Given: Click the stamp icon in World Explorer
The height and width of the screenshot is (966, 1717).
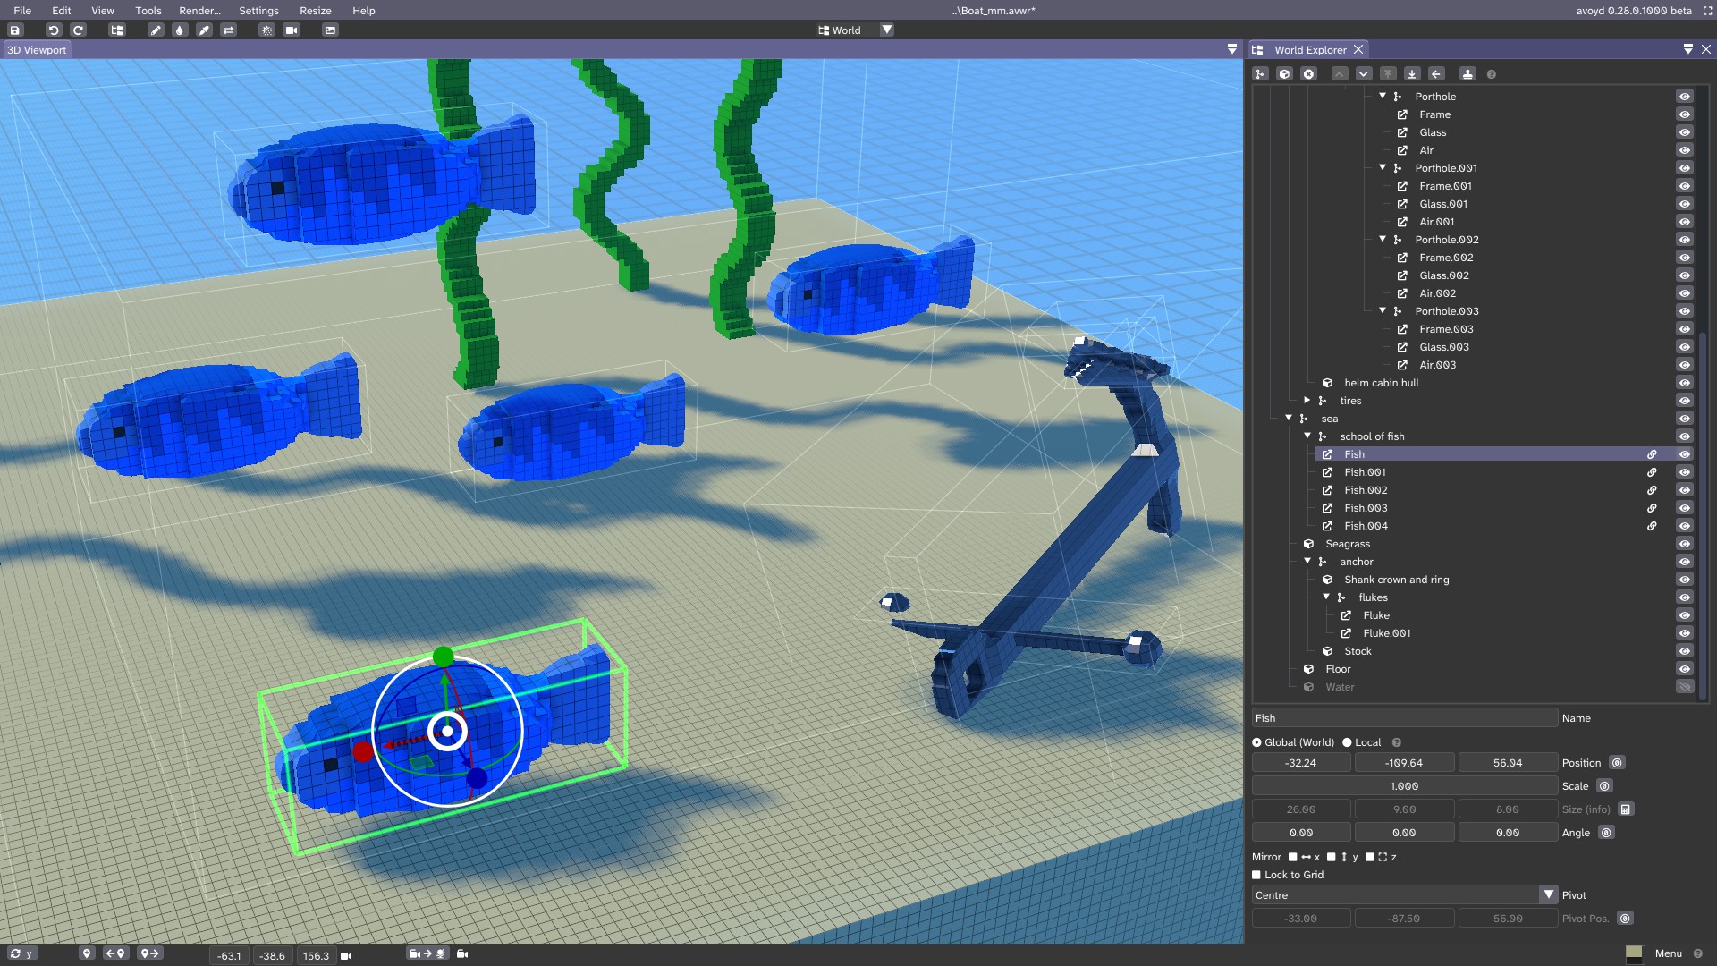Looking at the screenshot, I should [x=1467, y=74].
